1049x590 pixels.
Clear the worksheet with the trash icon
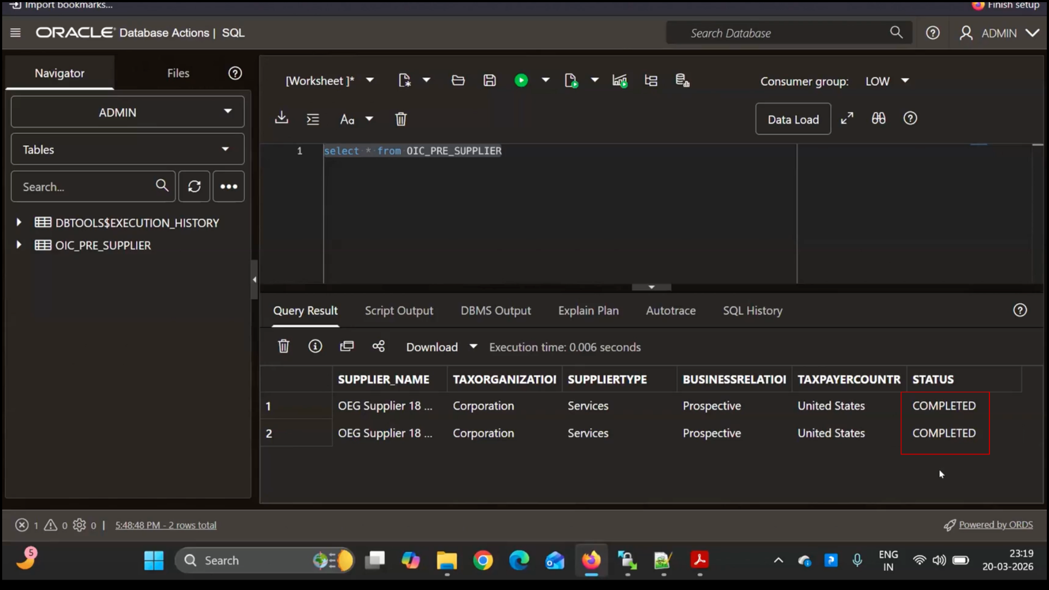click(402, 119)
